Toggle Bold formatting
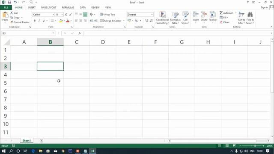This screenshot has width=274, height=154. pos(35,21)
